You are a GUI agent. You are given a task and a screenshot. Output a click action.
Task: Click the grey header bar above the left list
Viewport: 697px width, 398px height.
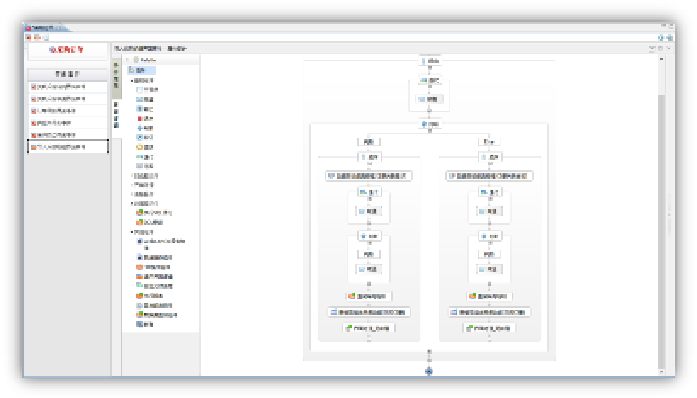67,74
